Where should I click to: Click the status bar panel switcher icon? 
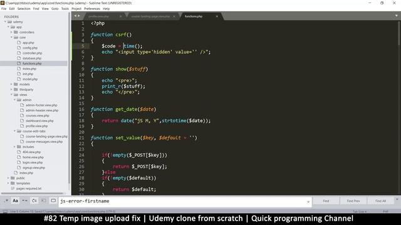[x=5, y=211]
